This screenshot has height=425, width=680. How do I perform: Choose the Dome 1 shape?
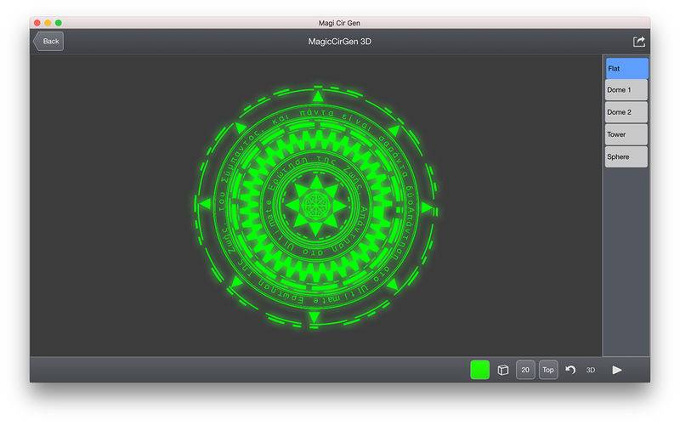coord(626,90)
